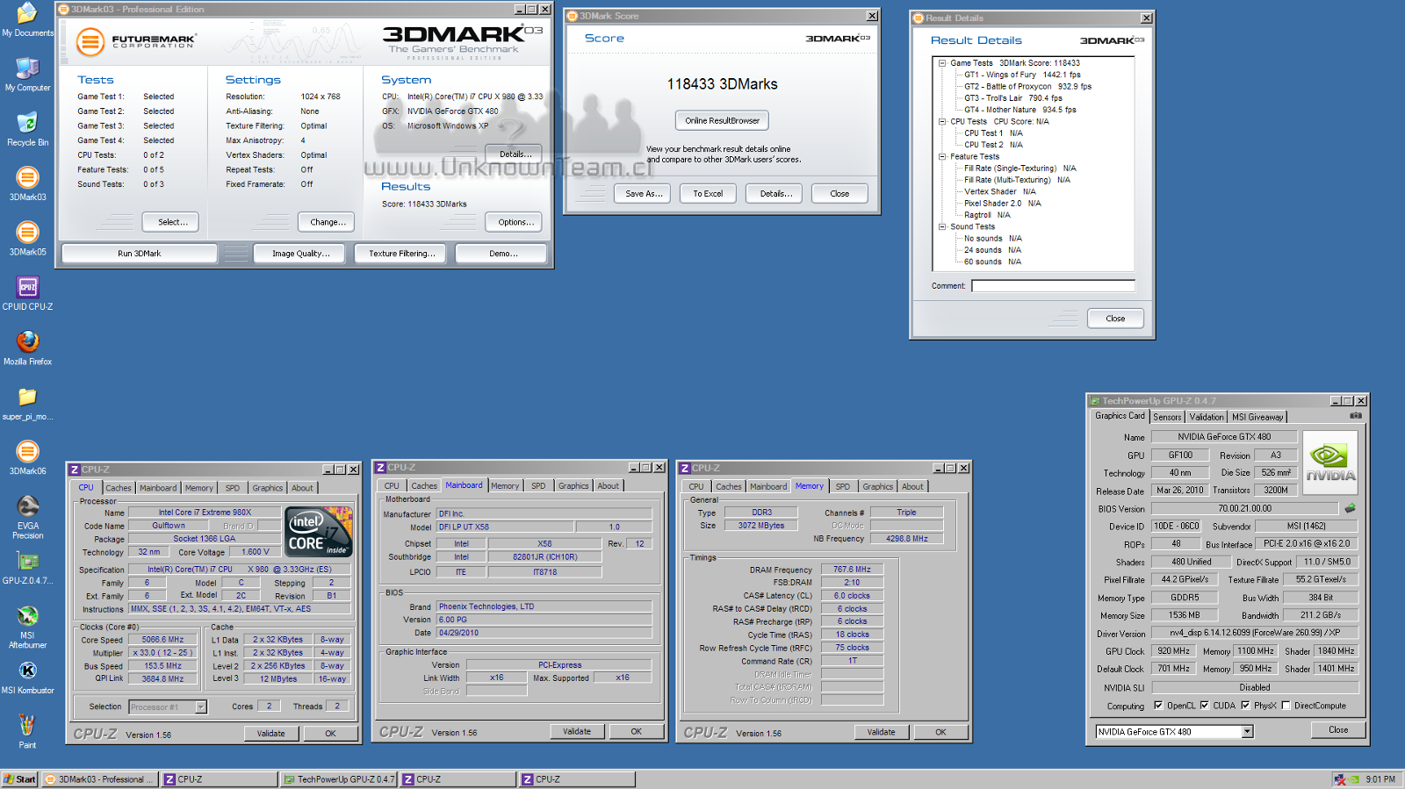1405x789 pixels.
Task: Launch MSI Afterburner desktop icon
Action: pos(27,627)
